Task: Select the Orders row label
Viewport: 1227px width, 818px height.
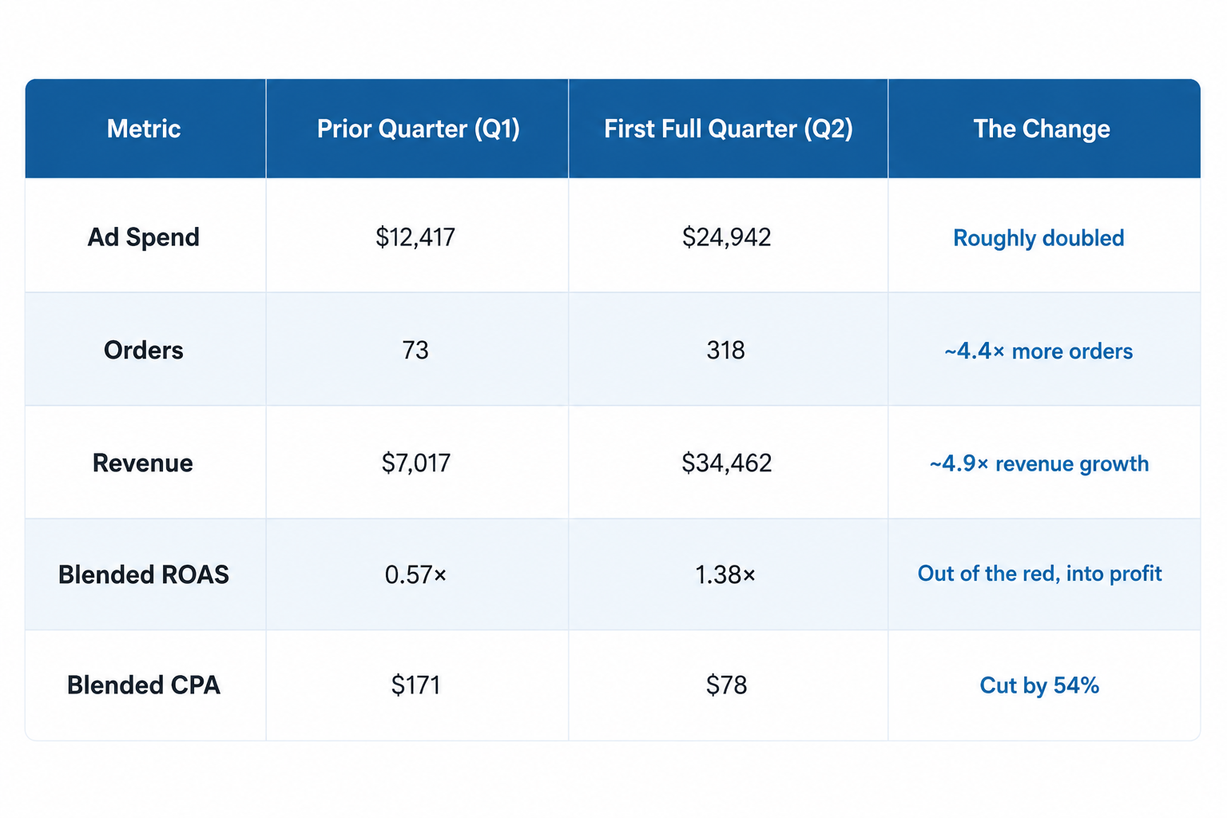Action: 144,350
